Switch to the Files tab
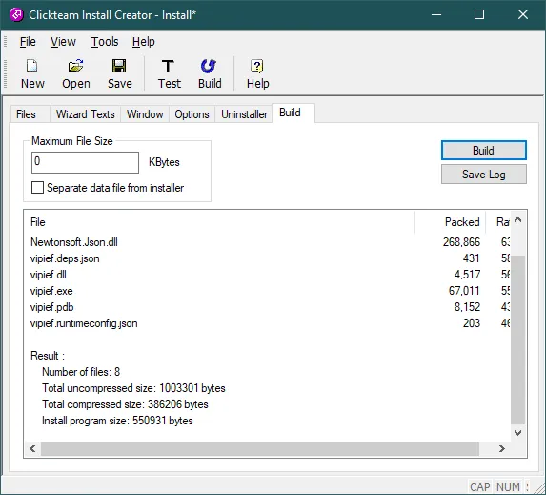Viewport: 546px width, 495px height. pos(30,114)
